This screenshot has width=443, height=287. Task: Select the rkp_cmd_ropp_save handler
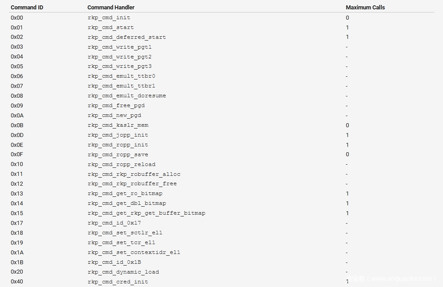[x=118, y=155]
